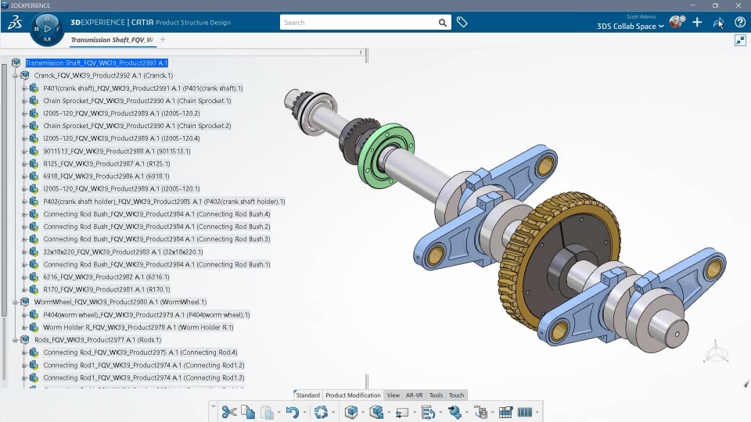The width and height of the screenshot is (751, 422).
Task: Click the 3D cube part icon
Action: (351, 412)
